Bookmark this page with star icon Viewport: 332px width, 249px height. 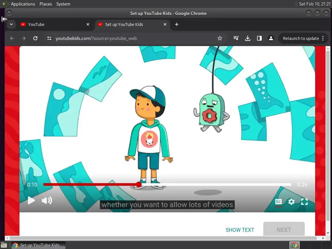pos(220,38)
